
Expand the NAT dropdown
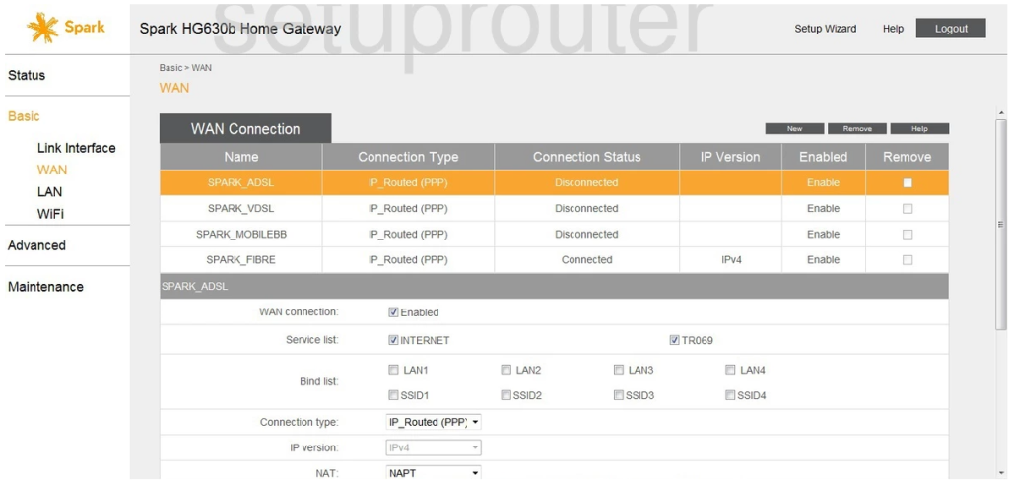click(x=434, y=473)
